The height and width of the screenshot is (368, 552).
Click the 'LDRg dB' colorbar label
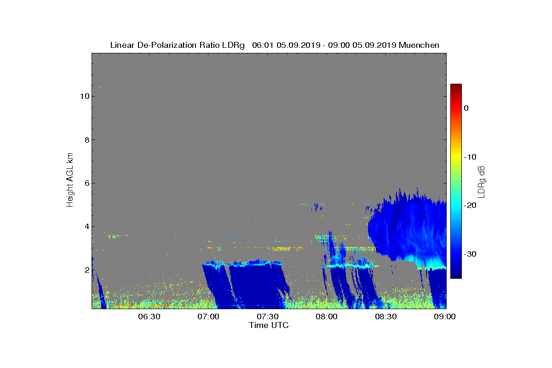point(482,181)
